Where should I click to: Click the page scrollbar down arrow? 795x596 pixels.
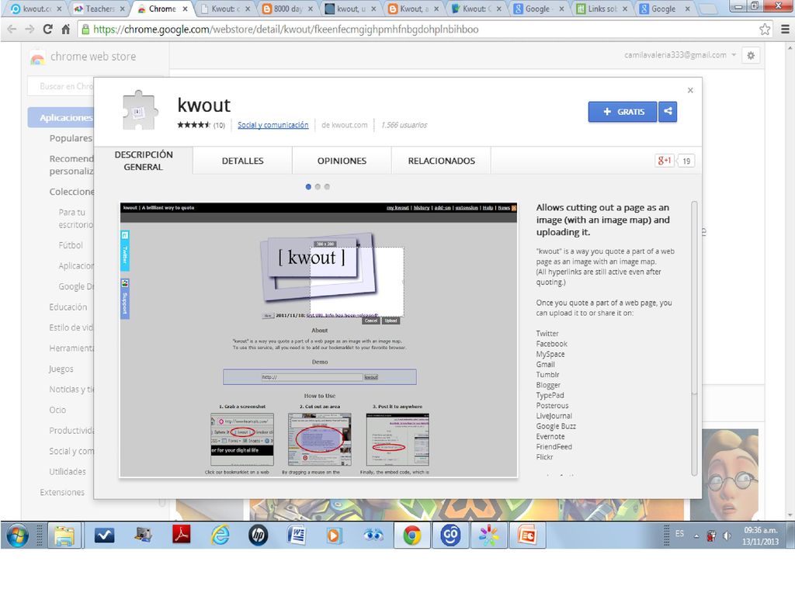tap(790, 515)
